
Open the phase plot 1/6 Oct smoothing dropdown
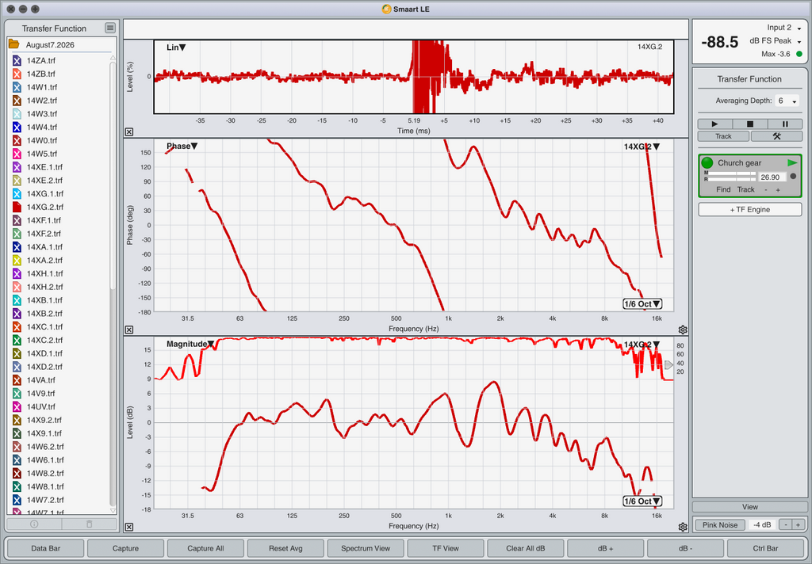[642, 303]
